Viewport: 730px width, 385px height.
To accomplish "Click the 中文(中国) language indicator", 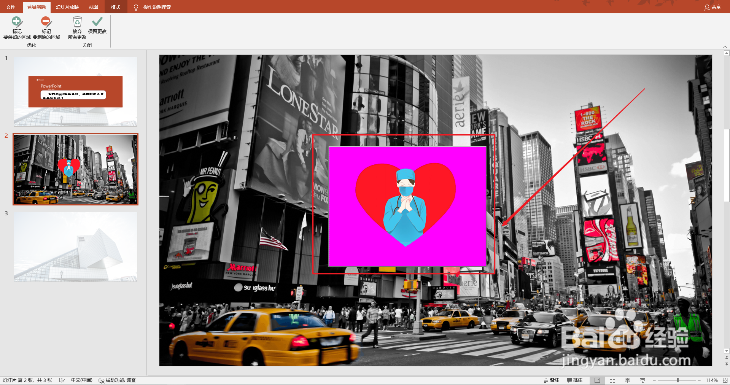I will coord(82,380).
